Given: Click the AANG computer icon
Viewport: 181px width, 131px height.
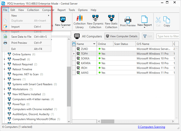Looking at the screenshot, I should 78,73.
